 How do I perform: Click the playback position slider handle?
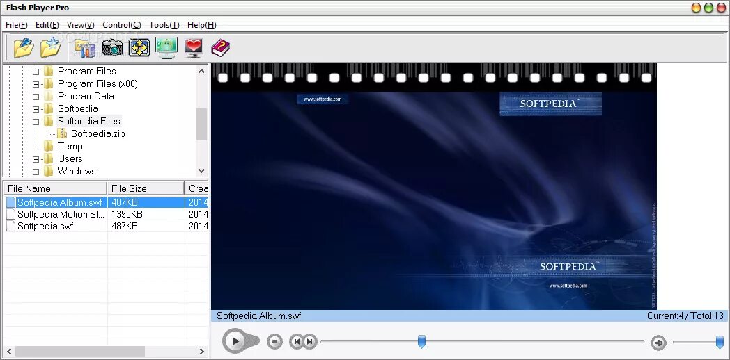click(x=422, y=341)
